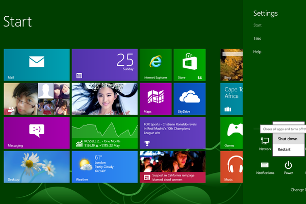Viewport: 306px width, 204px height.
Task: Open the Bing tile
Action: [x=232, y=65]
